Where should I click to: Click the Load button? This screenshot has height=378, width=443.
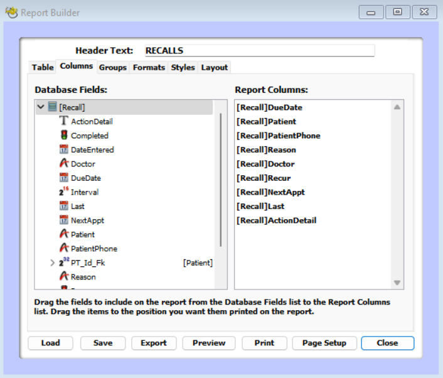[50, 343]
